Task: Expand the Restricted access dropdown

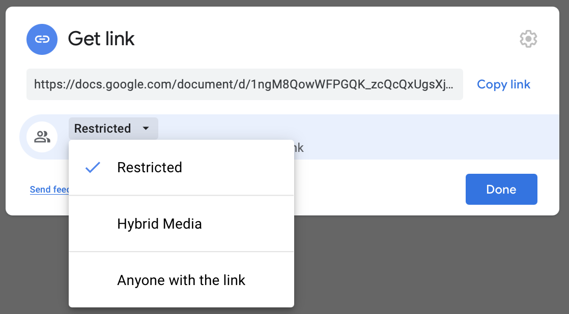Action: point(113,128)
